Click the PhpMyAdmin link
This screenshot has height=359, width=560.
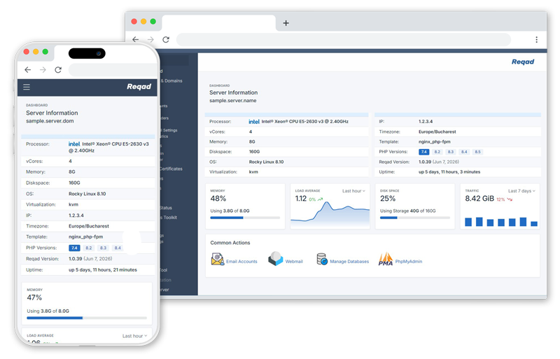pos(409,262)
